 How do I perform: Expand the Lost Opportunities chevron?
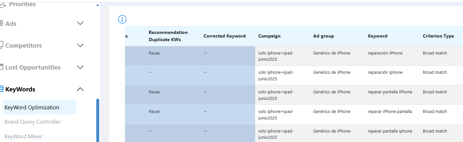(x=80, y=67)
